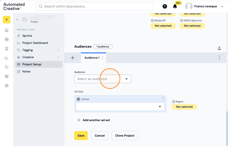The image size is (228, 146).
Task: Click the yellow S workspace badge
Action: pyautogui.click(x=6, y=20)
